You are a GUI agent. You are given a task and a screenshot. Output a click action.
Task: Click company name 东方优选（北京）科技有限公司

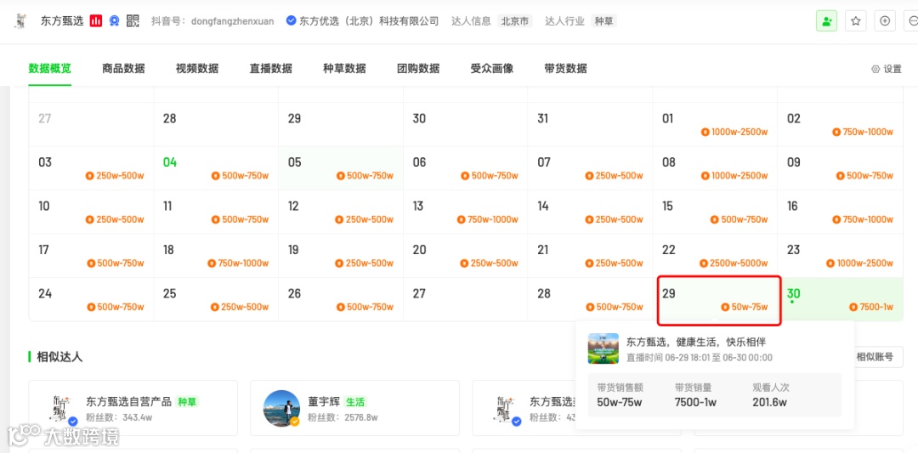[369, 21]
